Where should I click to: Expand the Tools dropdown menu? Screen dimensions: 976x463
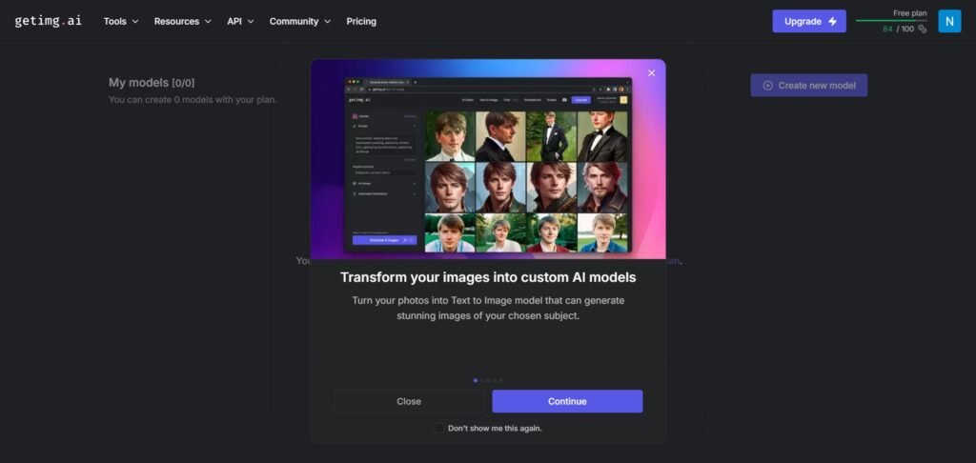click(x=121, y=21)
